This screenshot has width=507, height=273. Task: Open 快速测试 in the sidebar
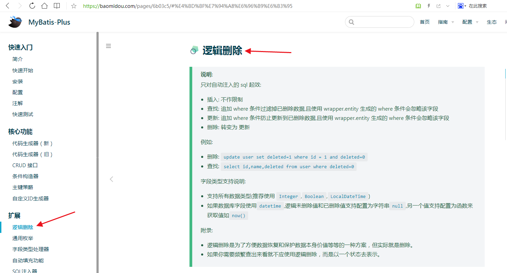pyautogui.click(x=23, y=114)
